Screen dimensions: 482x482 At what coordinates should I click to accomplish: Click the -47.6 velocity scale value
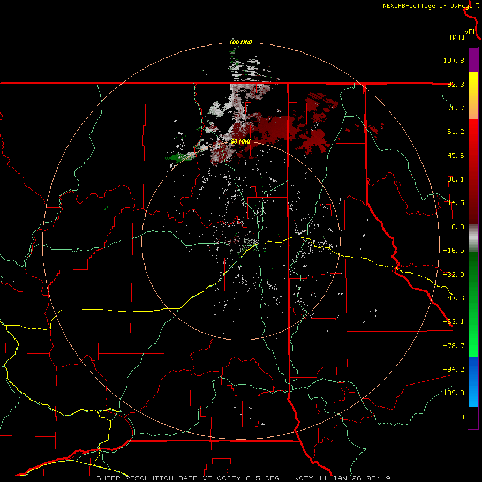pos(454,298)
